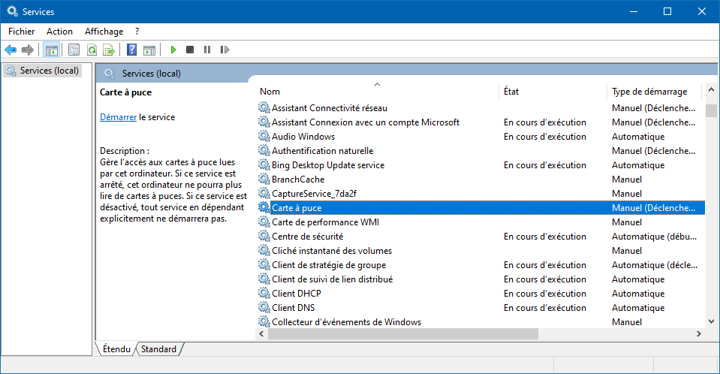The image size is (720, 374).
Task: Maximize the Services window
Action: click(x=667, y=11)
